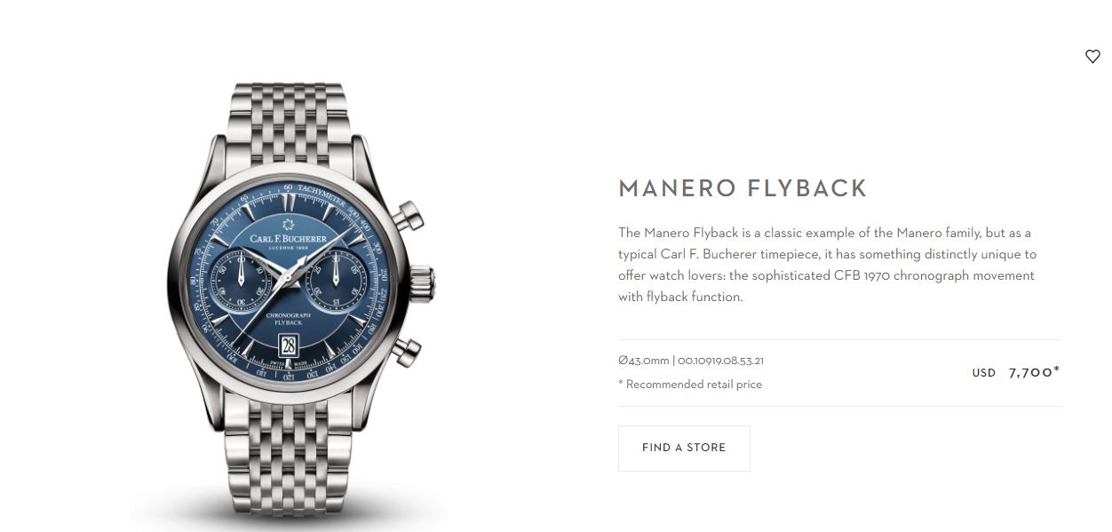Click the product description paragraph
This screenshot has width=1112, height=532.
[x=828, y=265]
